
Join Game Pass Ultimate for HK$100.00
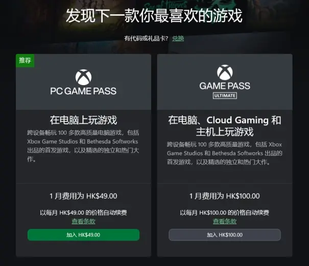click(225, 235)
